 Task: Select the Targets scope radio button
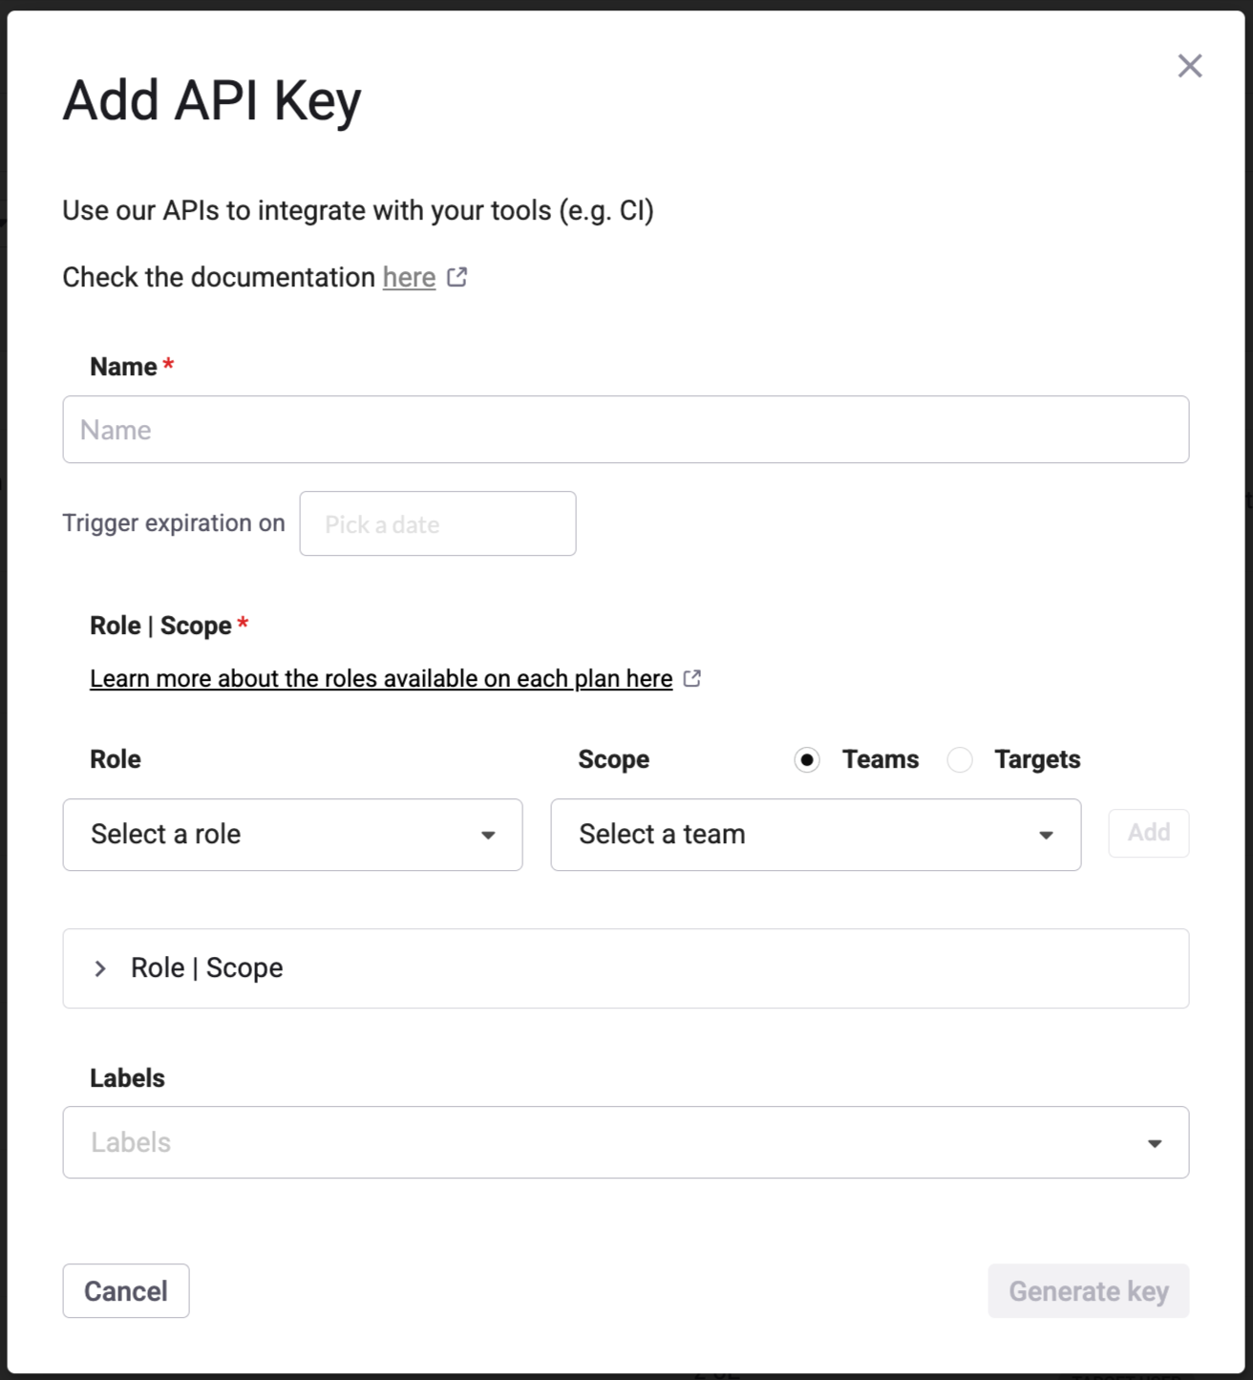[x=960, y=760]
